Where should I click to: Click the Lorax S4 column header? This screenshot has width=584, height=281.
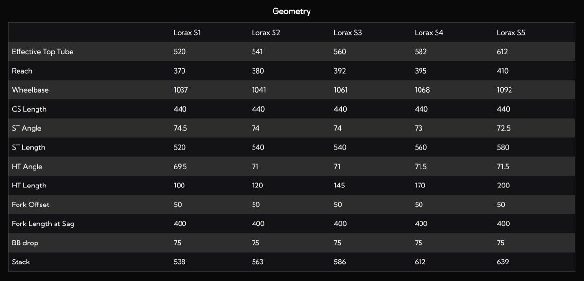(429, 33)
